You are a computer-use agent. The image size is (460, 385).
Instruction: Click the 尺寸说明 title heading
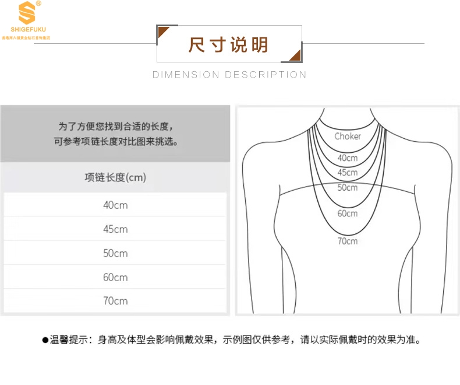[229, 44]
